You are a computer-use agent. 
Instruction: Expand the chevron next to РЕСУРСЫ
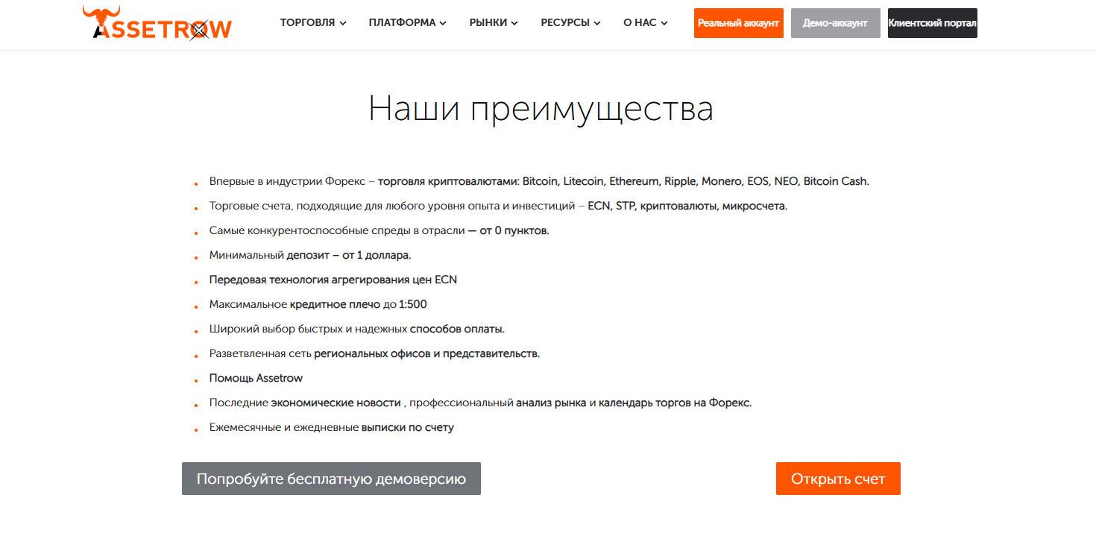(x=597, y=23)
